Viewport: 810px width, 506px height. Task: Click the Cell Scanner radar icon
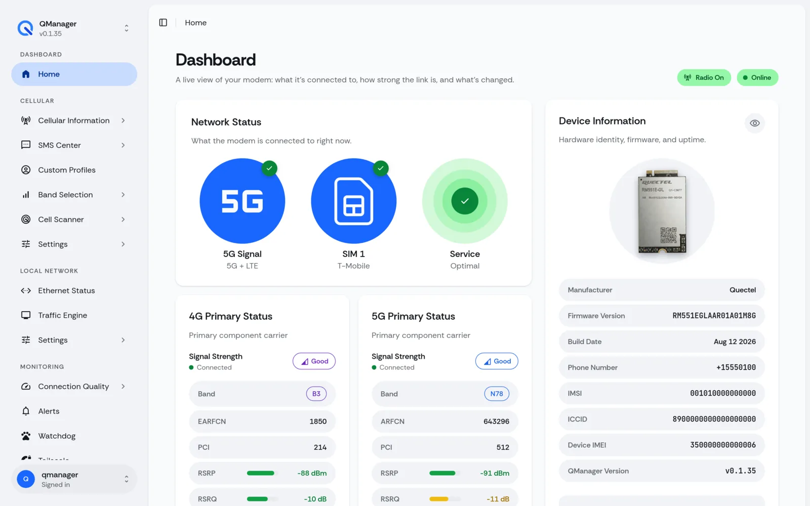coord(26,220)
